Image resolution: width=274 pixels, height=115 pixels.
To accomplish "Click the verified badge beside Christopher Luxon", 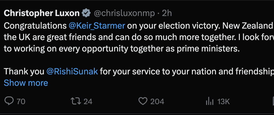I will point(86,13).
